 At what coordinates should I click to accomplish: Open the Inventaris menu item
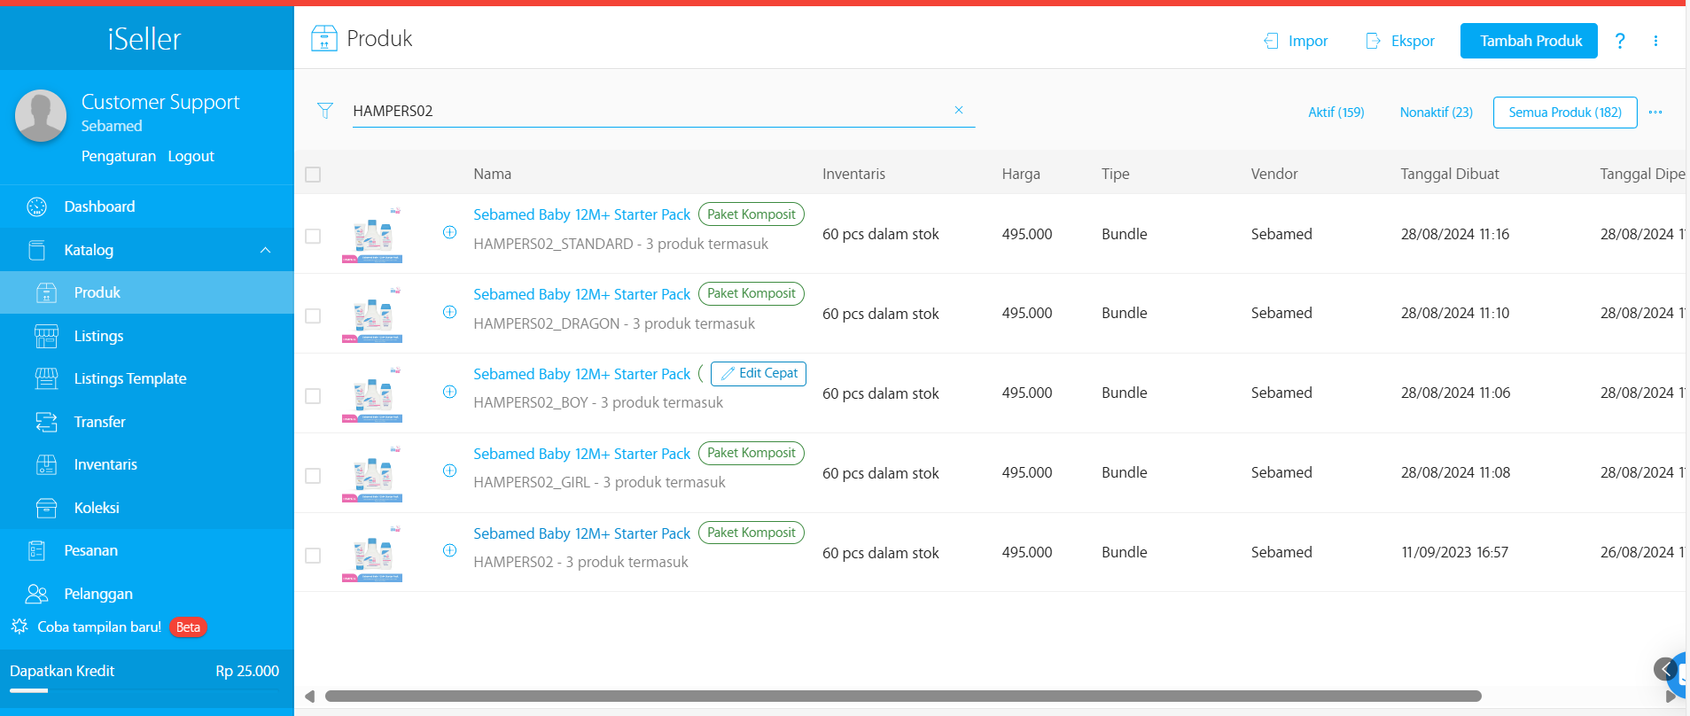click(x=147, y=464)
